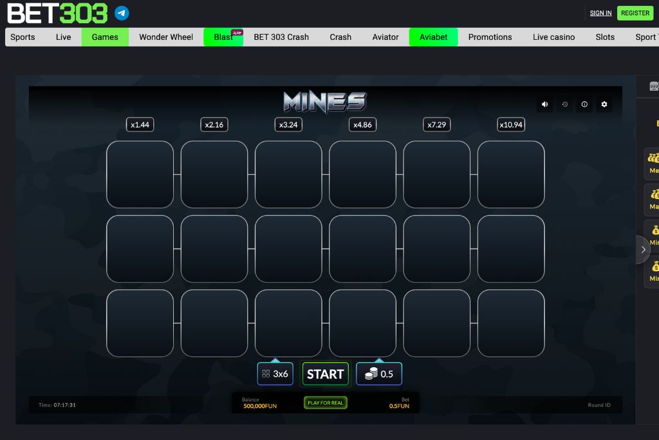This screenshot has height=440, width=659.
Task: Mute the game sound speaker icon
Action: 545,104
